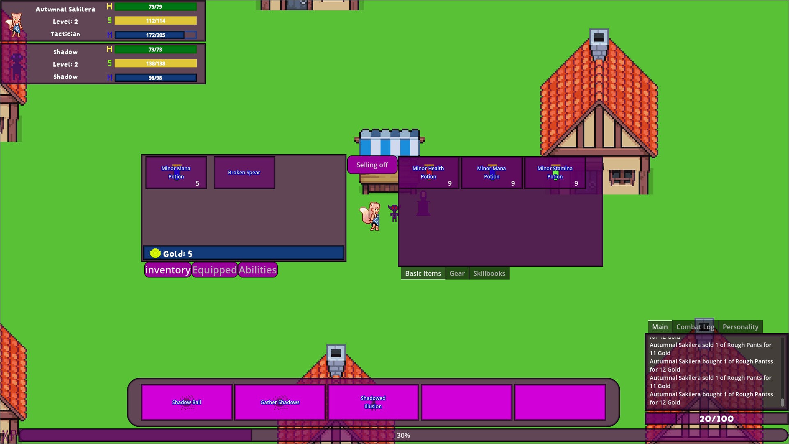Click the 30% experience progress bar

pyautogui.click(x=403, y=435)
